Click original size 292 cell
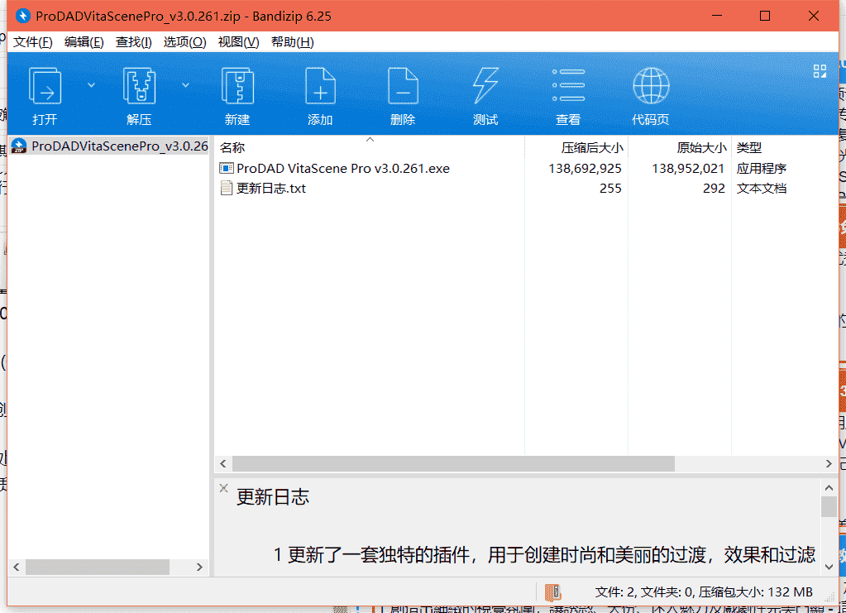This screenshot has height=613, width=846. point(714,189)
